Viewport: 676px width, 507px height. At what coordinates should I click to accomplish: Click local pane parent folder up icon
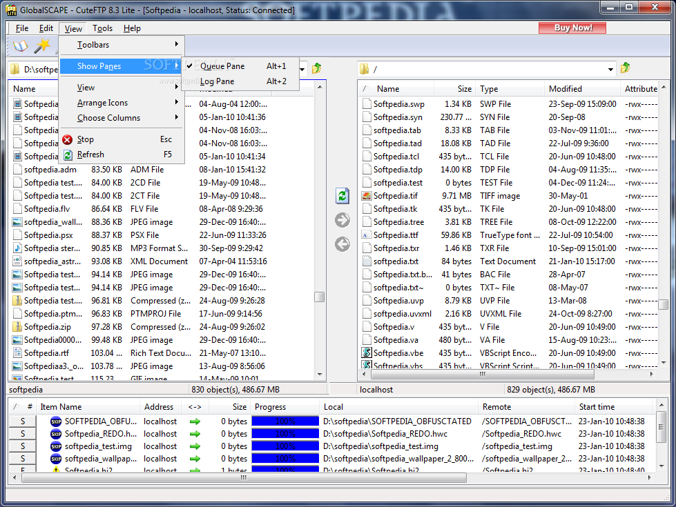[x=317, y=68]
